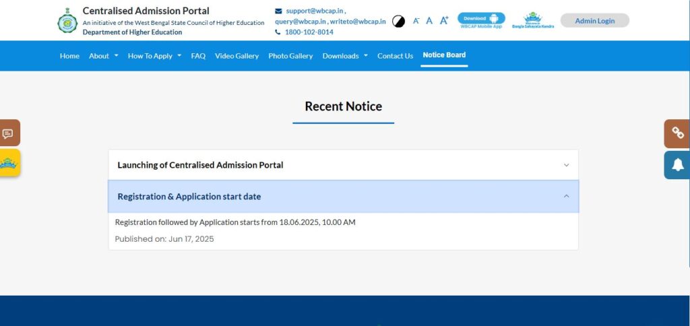The height and width of the screenshot is (326, 690).
Task: Open the quick links chain icon
Action: coord(677,133)
